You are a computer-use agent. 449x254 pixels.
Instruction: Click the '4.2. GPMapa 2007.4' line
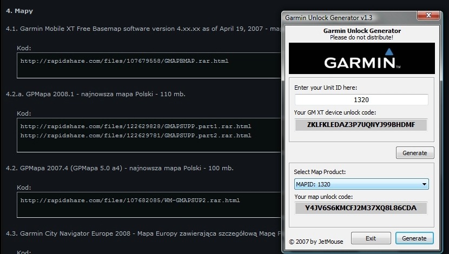120,168
